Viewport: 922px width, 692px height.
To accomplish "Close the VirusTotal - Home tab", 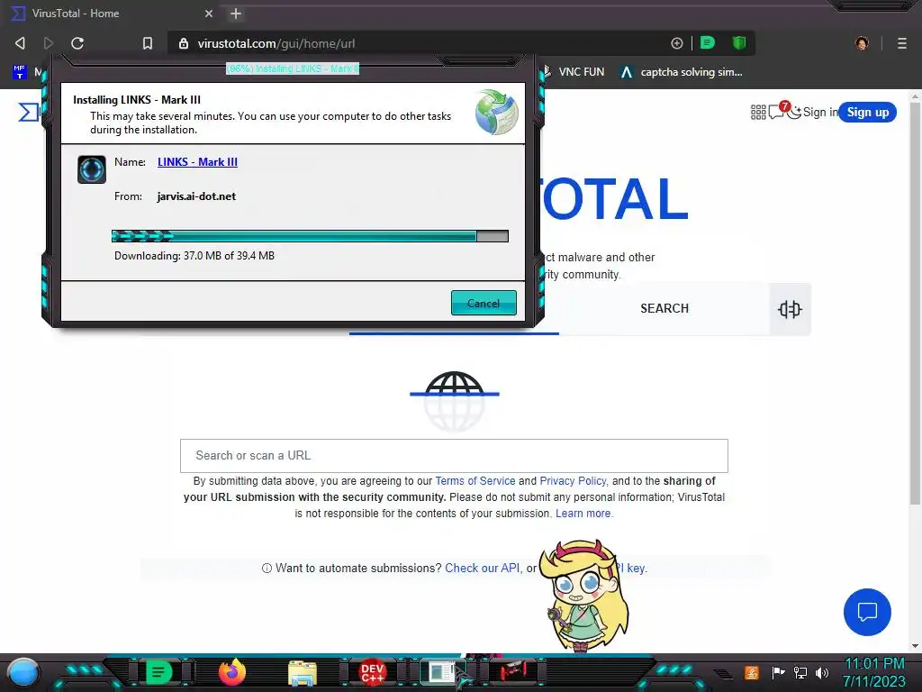I will point(209,14).
